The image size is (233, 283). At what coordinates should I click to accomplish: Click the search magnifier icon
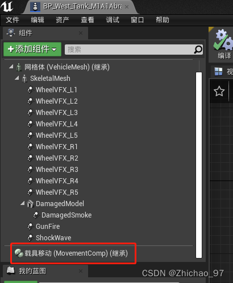[198, 50]
